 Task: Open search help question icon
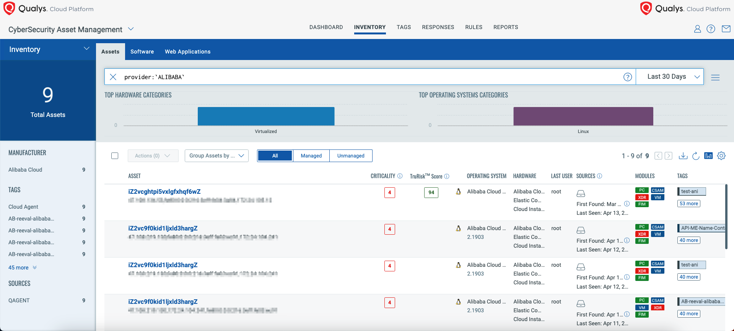tap(628, 77)
